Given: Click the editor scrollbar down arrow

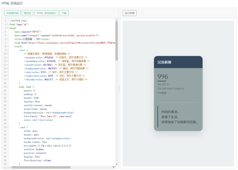Looking at the screenshot, I should tap(116, 164).
